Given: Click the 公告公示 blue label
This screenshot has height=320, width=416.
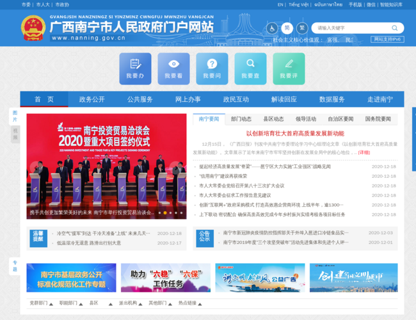Looking at the screenshot, I should pyautogui.click(x=205, y=238).
